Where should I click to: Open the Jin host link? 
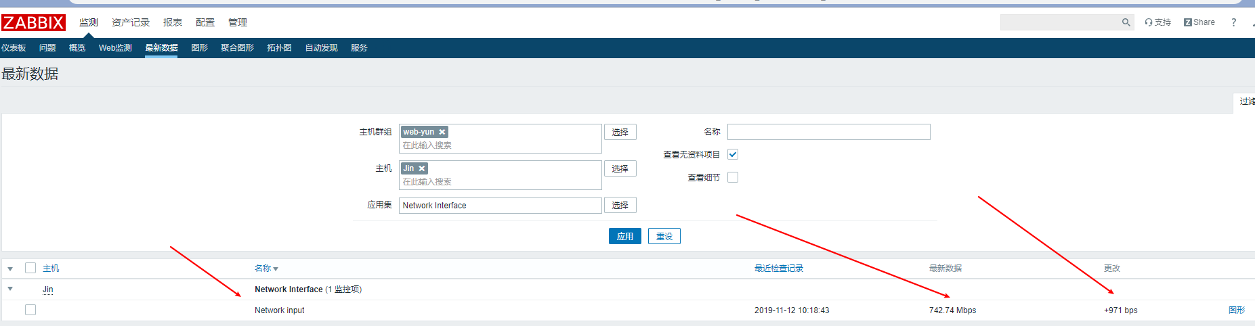[x=48, y=289]
